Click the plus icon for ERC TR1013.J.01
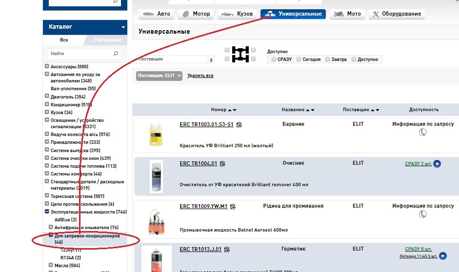The image size is (459, 272). point(442,255)
